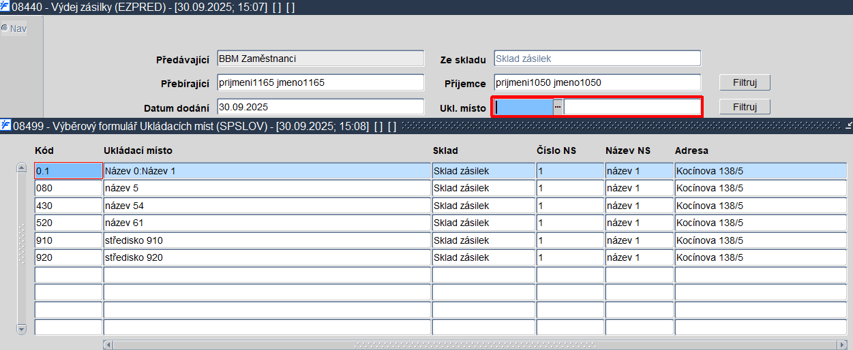Click the 08440 window title icon
This screenshot has width=853, height=350.
[5, 7]
